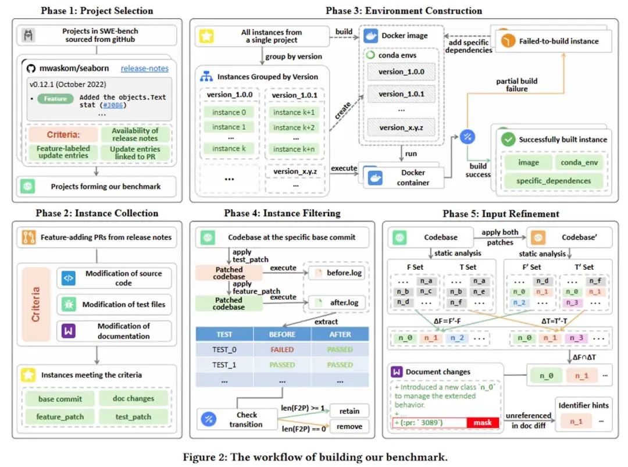Image resolution: width=628 pixels, height=467 pixels.
Task: Click the orange icon on Failed-to-build instance
Action: click(x=508, y=41)
